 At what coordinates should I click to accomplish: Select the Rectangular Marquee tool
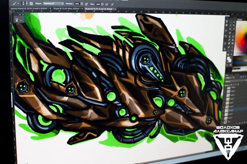pyautogui.click(x=231, y=22)
